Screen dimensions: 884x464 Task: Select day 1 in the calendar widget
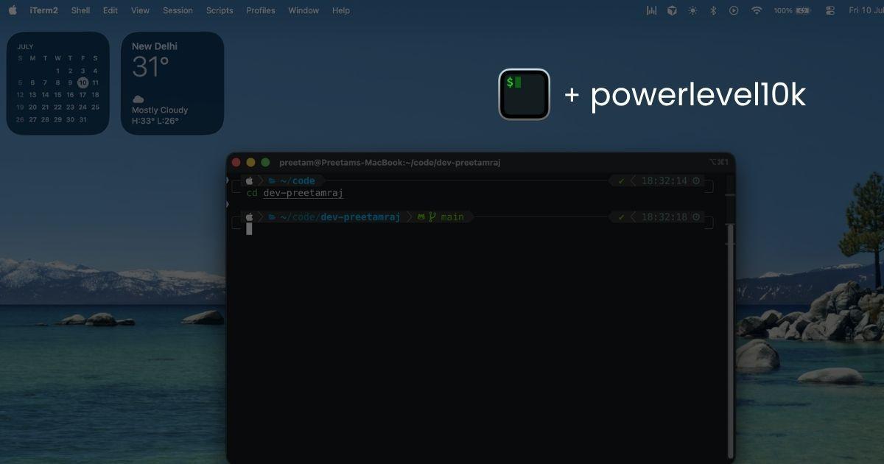point(57,71)
